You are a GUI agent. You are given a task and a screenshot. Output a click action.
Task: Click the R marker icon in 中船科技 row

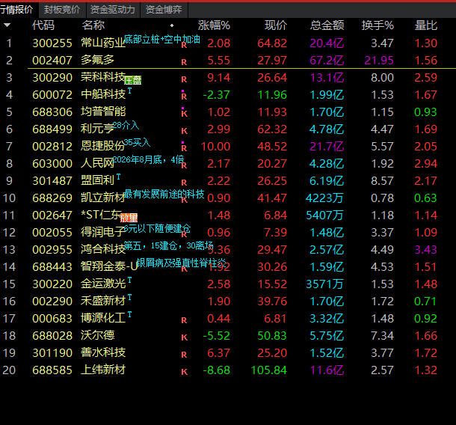(x=184, y=97)
